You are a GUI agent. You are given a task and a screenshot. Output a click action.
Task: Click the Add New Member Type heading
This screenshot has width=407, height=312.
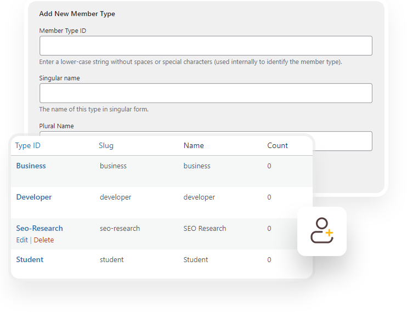coord(77,14)
